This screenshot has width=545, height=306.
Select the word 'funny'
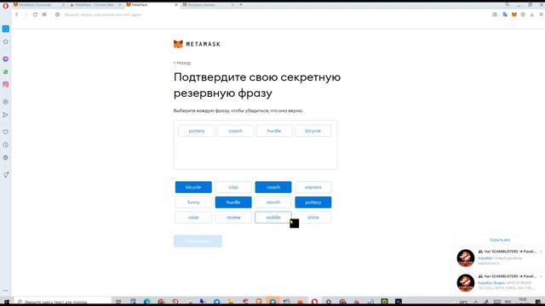pos(193,202)
